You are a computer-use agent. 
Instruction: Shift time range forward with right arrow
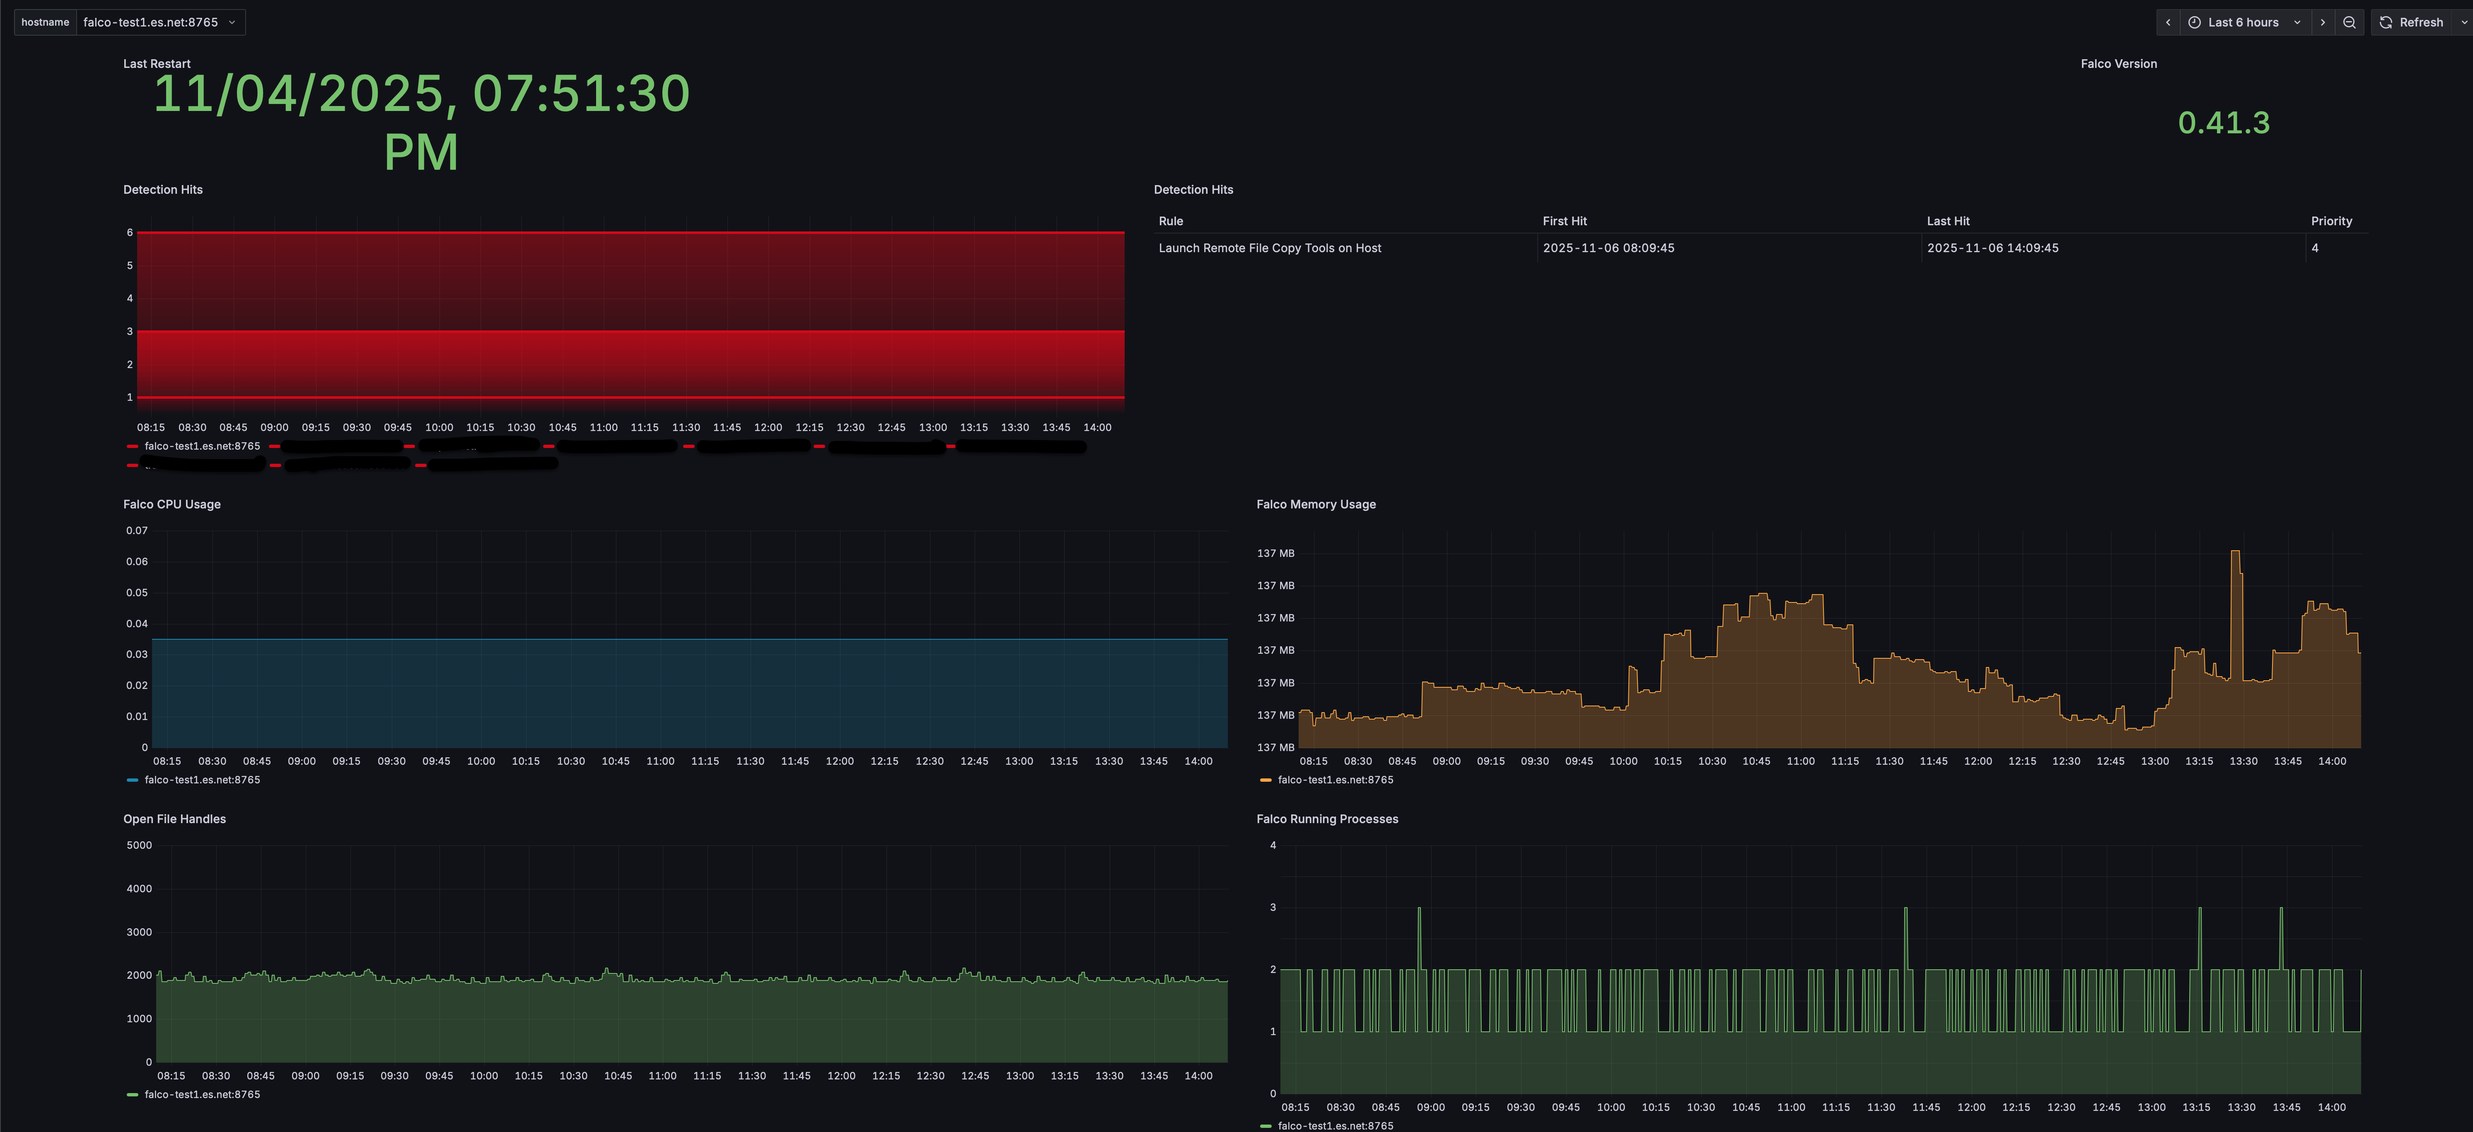2322,22
